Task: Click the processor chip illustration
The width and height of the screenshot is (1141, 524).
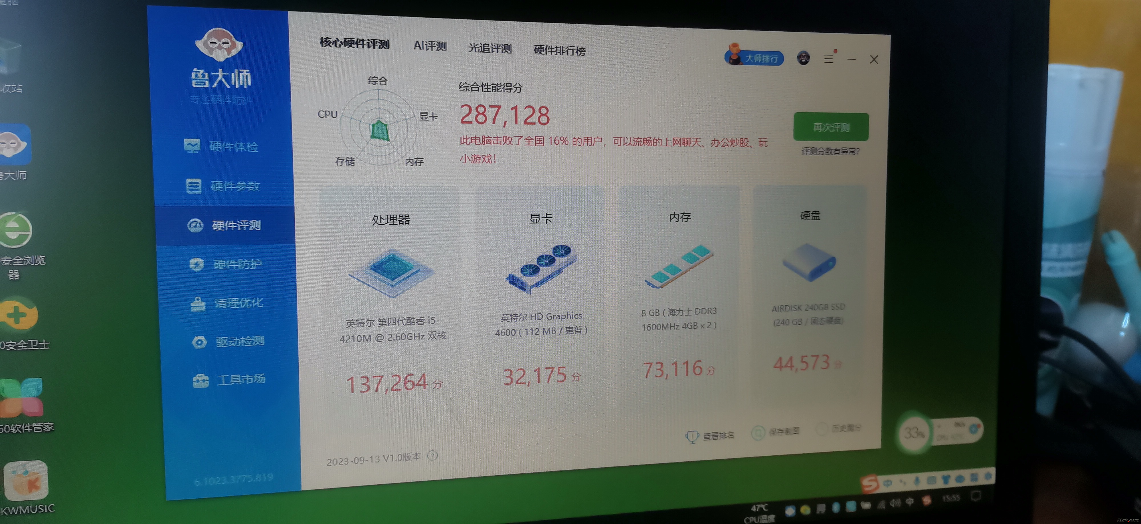Action: [392, 272]
